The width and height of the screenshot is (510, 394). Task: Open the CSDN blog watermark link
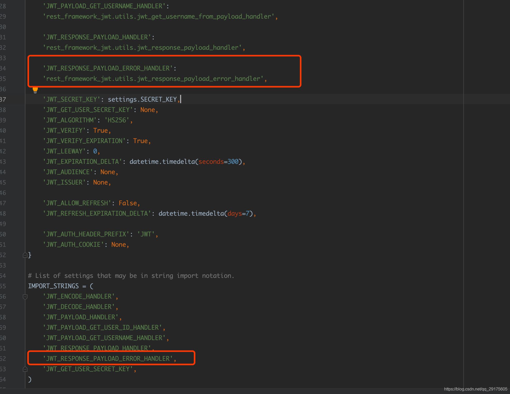pyautogui.click(x=476, y=389)
